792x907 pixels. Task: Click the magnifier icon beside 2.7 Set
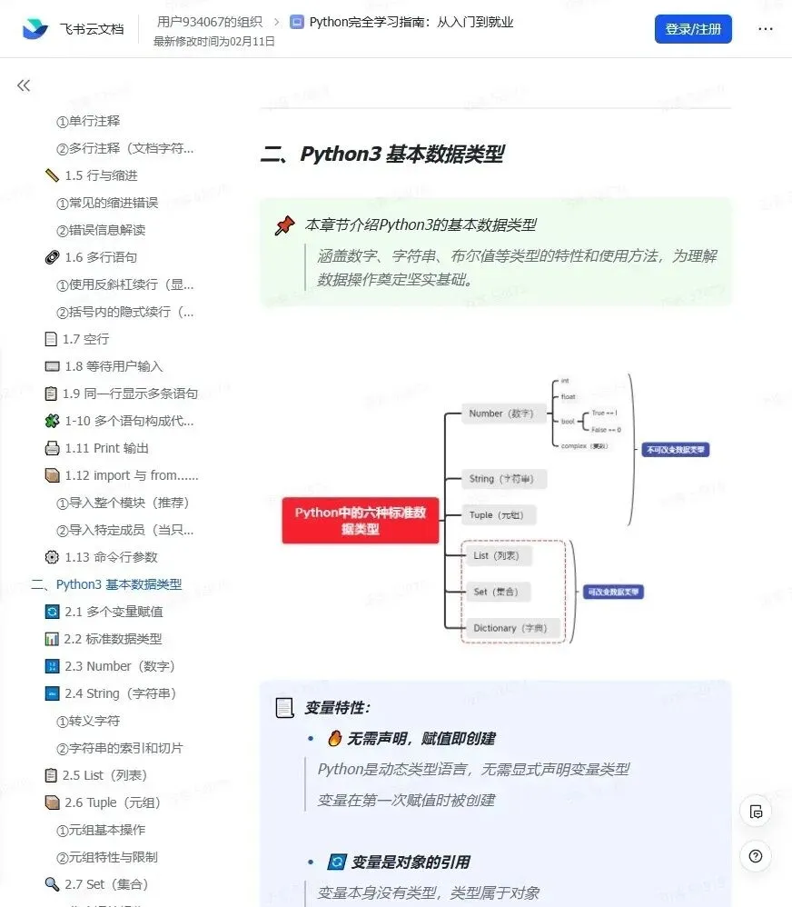pos(52,884)
